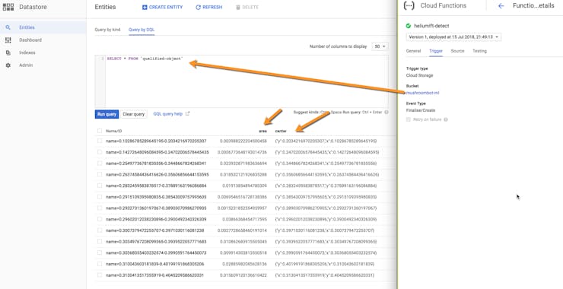Select the Indexes sidebar item
The height and width of the screenshot is (289, 563).
tap(43, 52)
